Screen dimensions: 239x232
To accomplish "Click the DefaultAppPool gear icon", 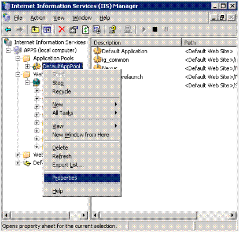I will click(x=36, y=67).
